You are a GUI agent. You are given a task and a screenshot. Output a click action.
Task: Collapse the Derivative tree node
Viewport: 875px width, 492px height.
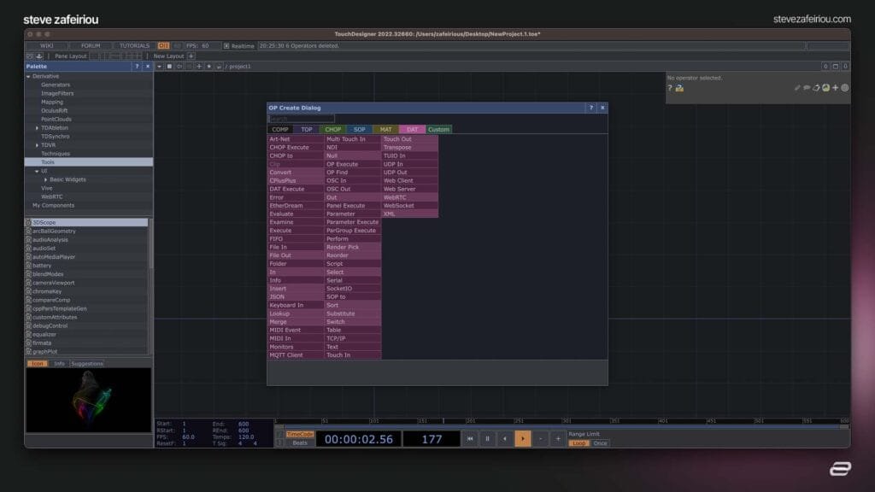tap(28, 76)
